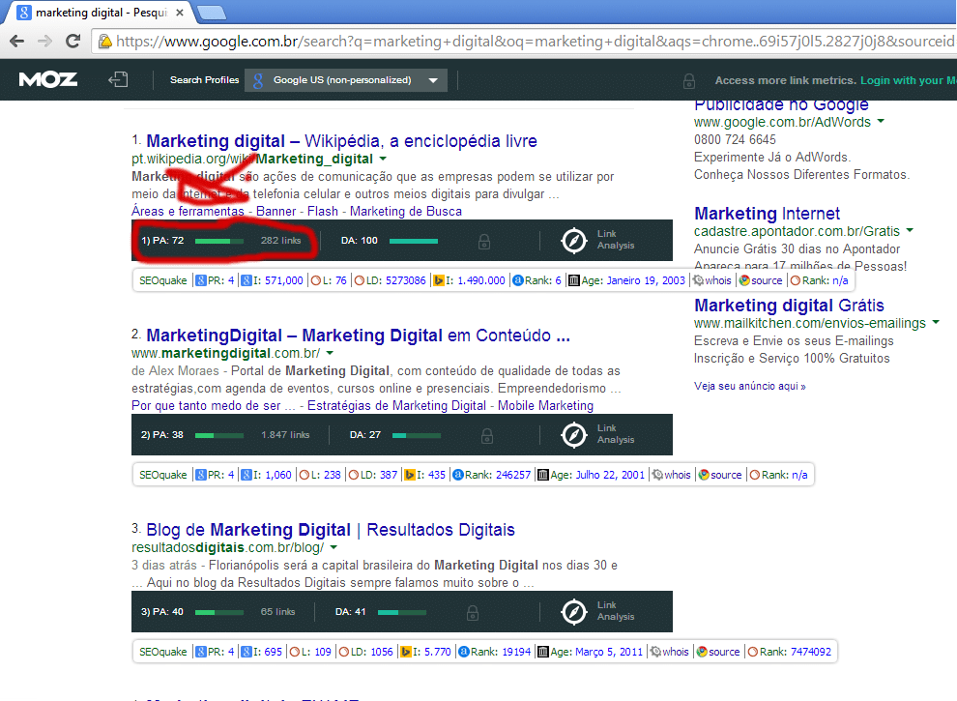Click the Alexa Rank: 6 value

tap(537, 280)
